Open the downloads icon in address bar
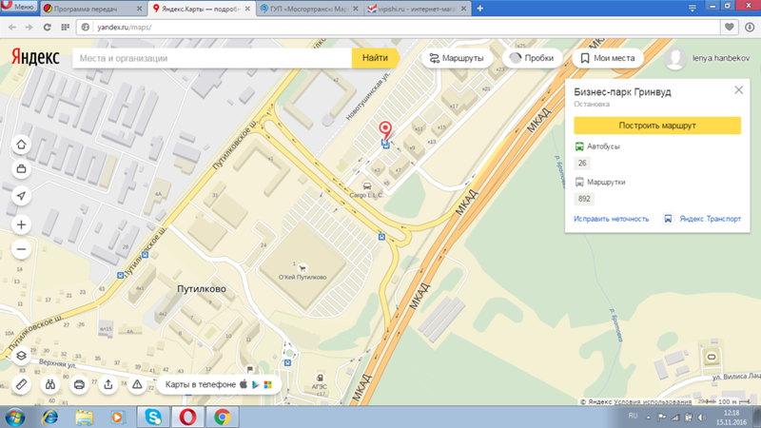The height and width of the screenshot is (428, 761). pyautogui.click(x=750, y=28)
